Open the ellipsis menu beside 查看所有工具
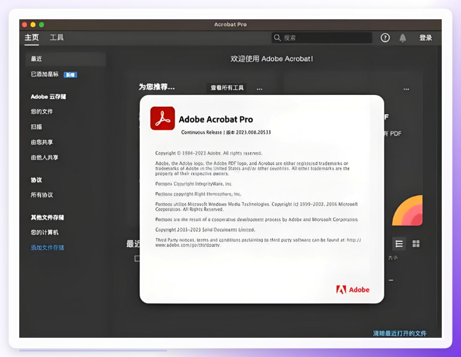The width and height of the screenshot is (461, 357). pos(259,89)
